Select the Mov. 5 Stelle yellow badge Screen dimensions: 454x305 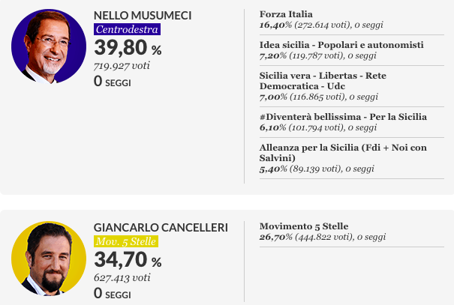[126, 241]
